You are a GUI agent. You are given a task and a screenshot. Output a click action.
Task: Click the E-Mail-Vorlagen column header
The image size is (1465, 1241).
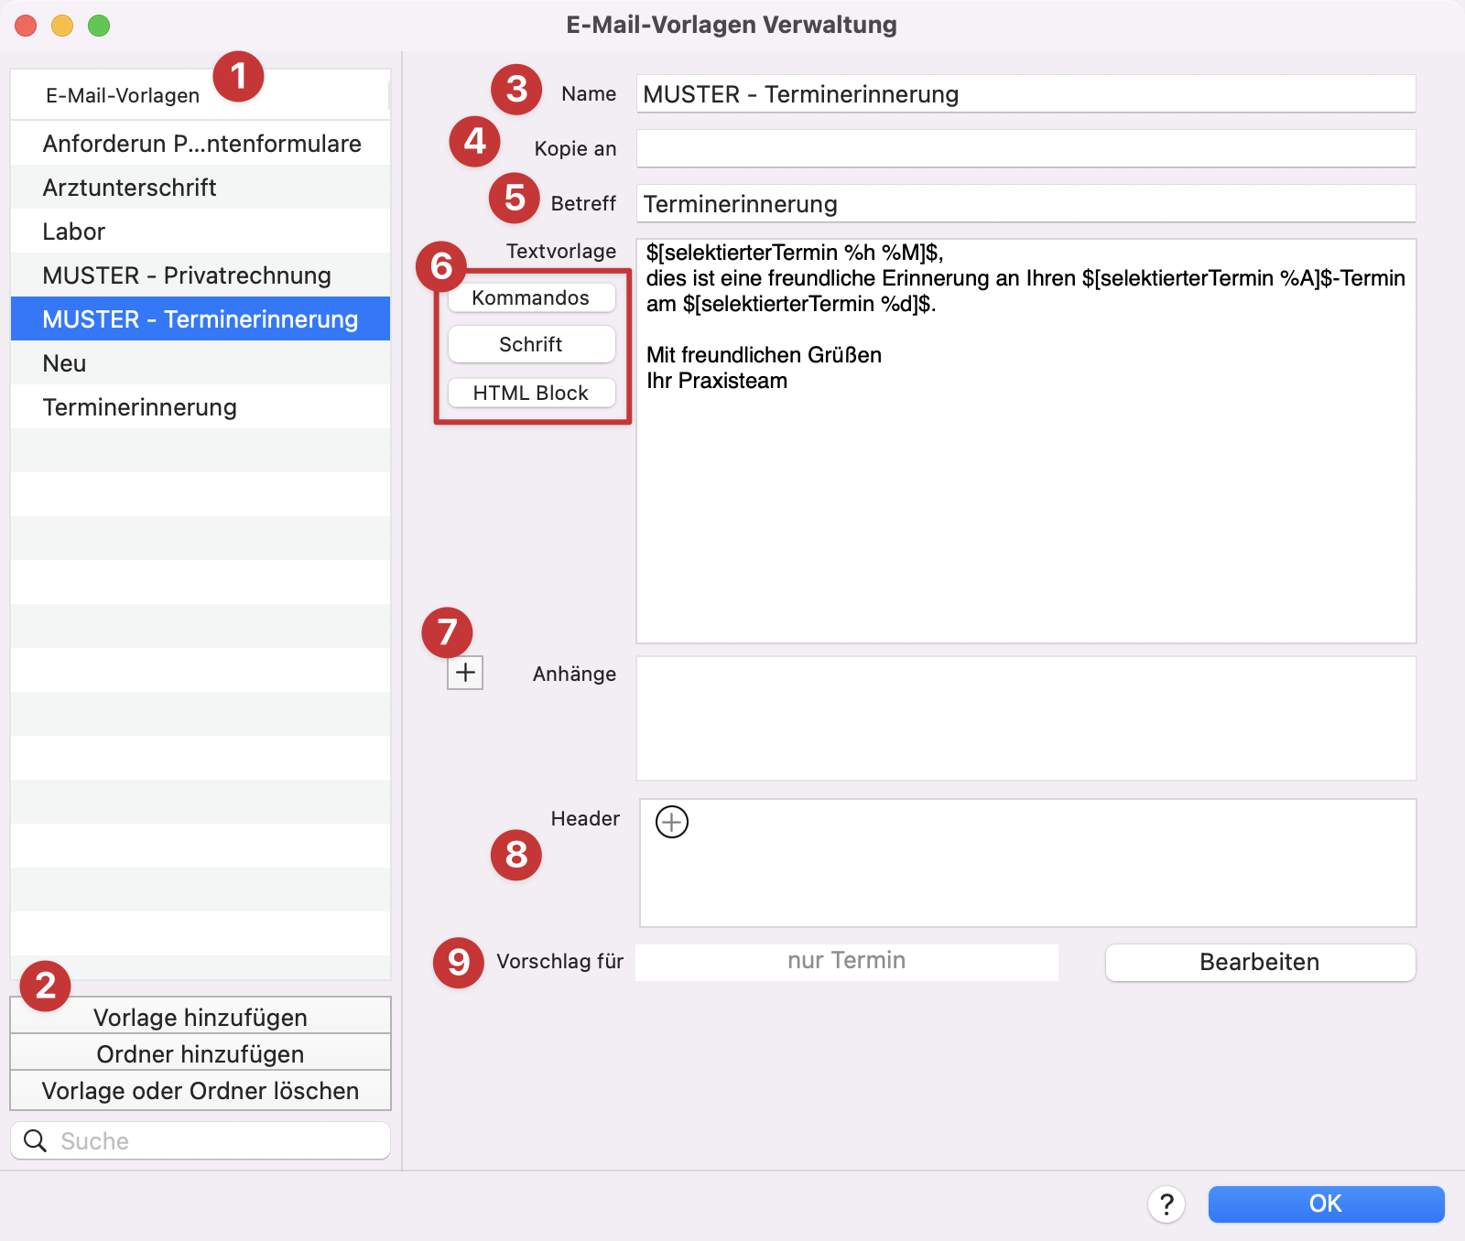tap(201, 95)
